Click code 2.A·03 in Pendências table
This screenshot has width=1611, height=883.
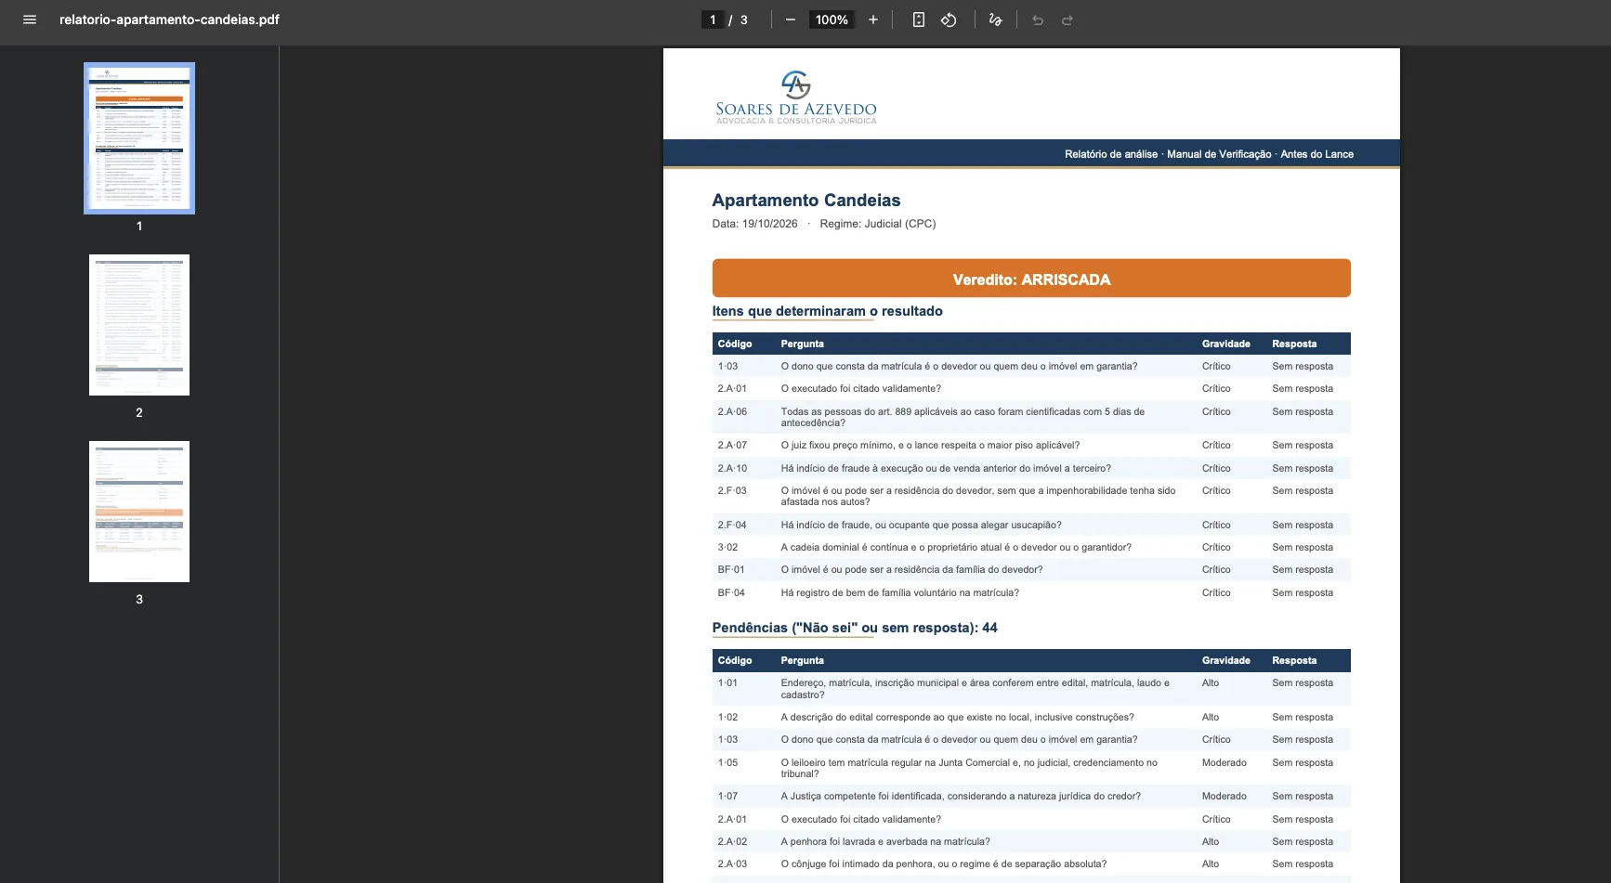(732, 864)
